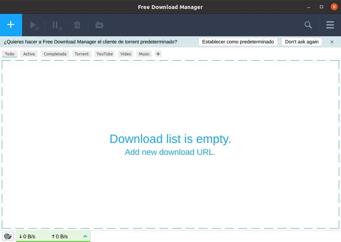Switch to the Activa tab
Image resolution: width=341 pixels, height=242 pixels.
click(x=29, y=54)
